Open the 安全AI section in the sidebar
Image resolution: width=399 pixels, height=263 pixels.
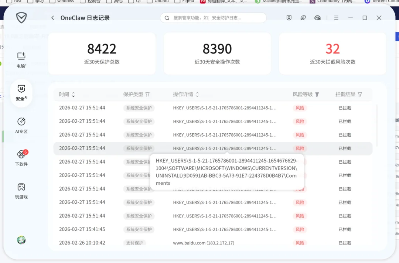(21, 92)
